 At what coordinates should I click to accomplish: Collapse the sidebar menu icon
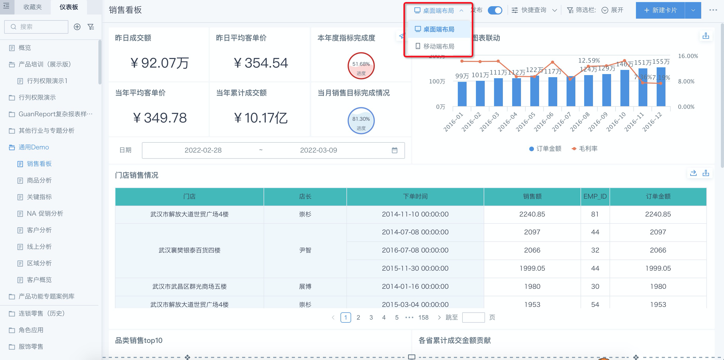[x=6, y=6]
